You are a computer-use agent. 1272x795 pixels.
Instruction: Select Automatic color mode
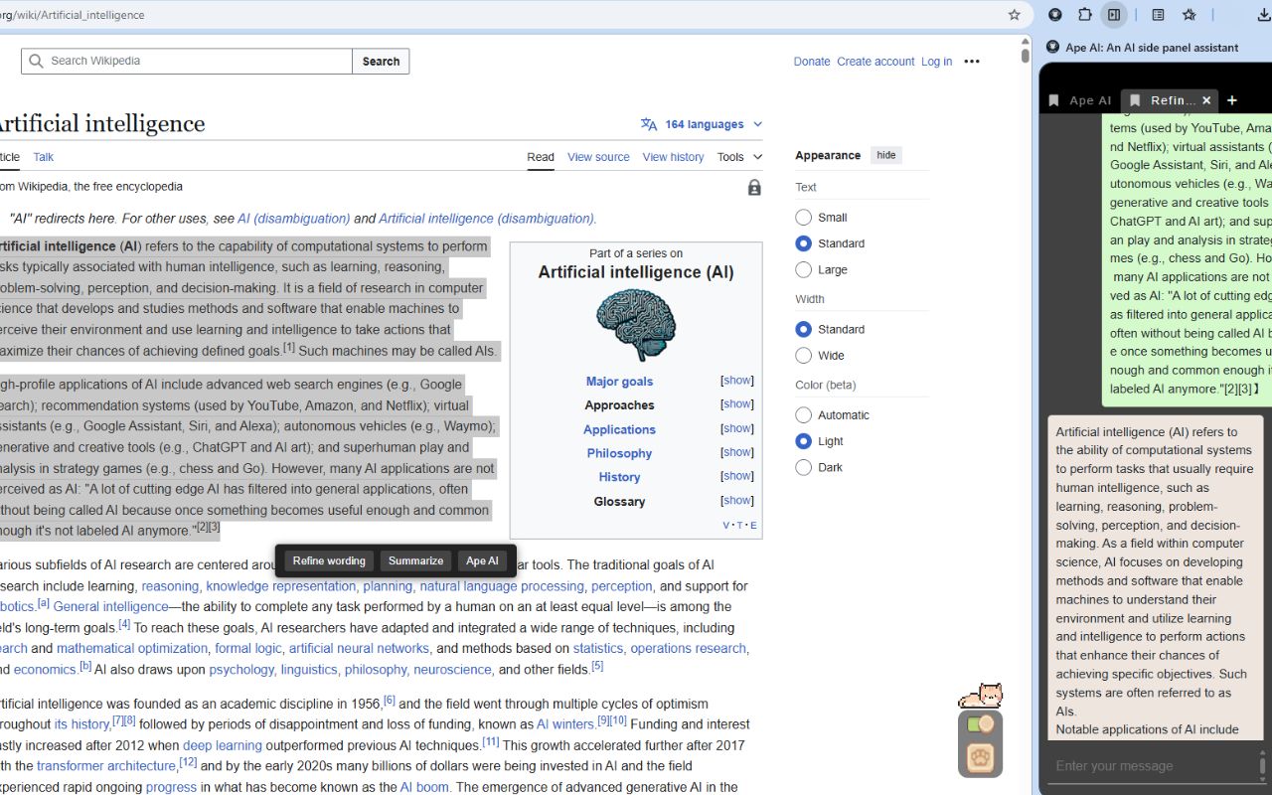(803, 414)
